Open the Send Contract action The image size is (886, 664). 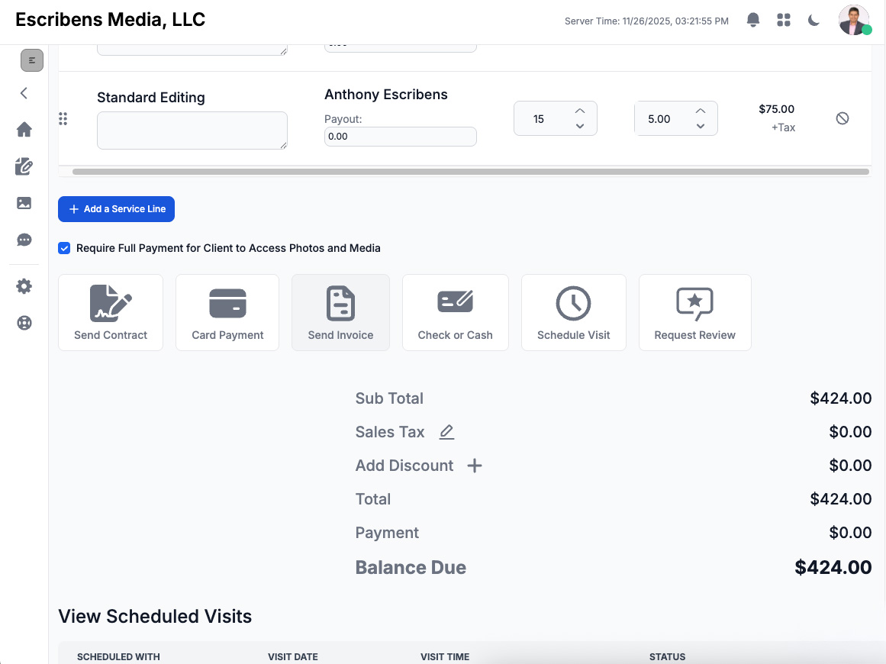tap(111, 312)
